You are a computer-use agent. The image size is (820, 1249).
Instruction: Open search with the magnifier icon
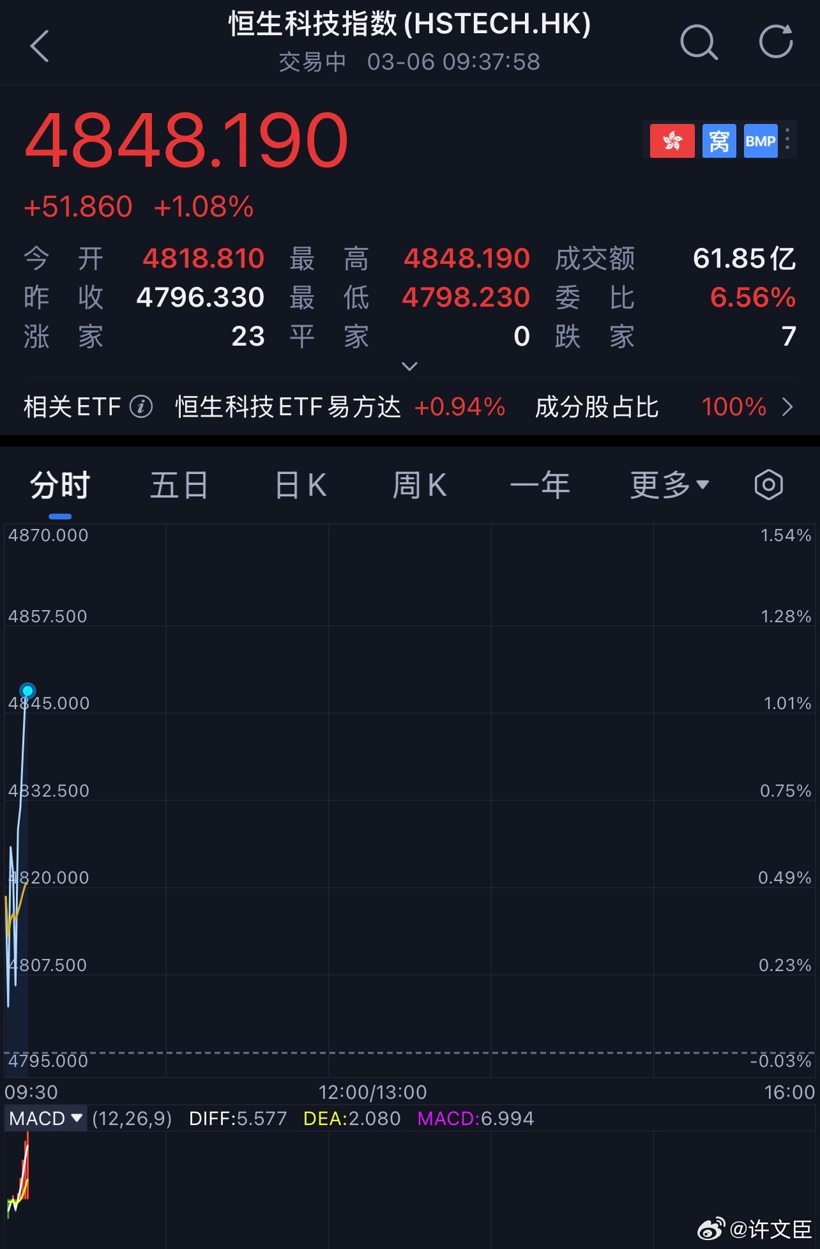click(699, 43)
